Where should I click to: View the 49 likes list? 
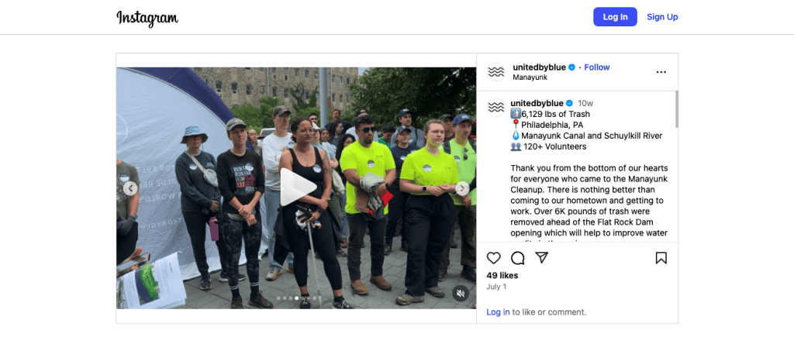502,276
